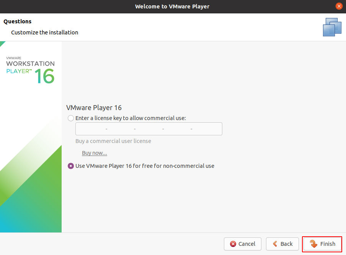Viewport: 346px width, 255px height.
Task: Close the installer with the orange X button
Action: pos(339,6)
